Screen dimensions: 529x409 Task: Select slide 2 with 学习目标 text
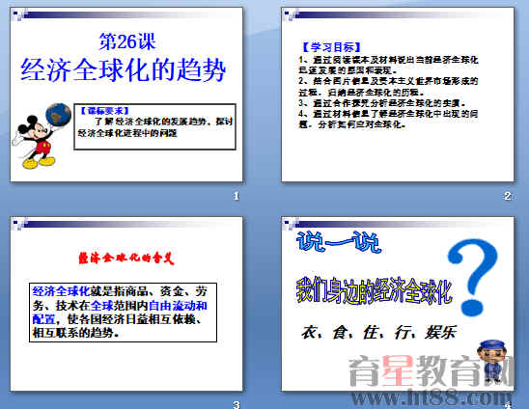398,95
